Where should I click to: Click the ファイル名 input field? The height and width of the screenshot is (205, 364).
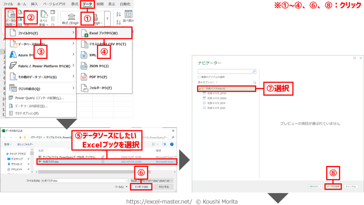[x=84, y=180]
